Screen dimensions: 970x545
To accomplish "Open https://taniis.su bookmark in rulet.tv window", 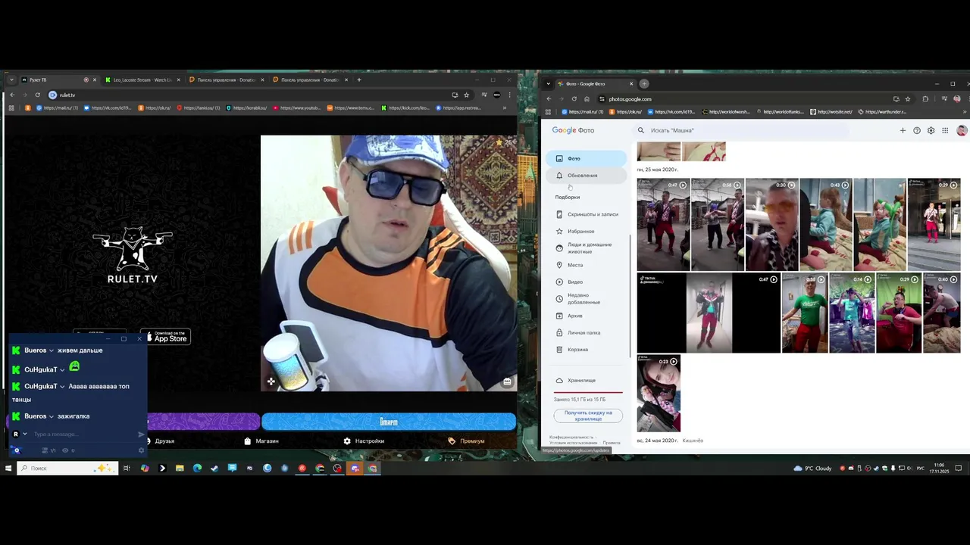I will [x=199, y=107].
